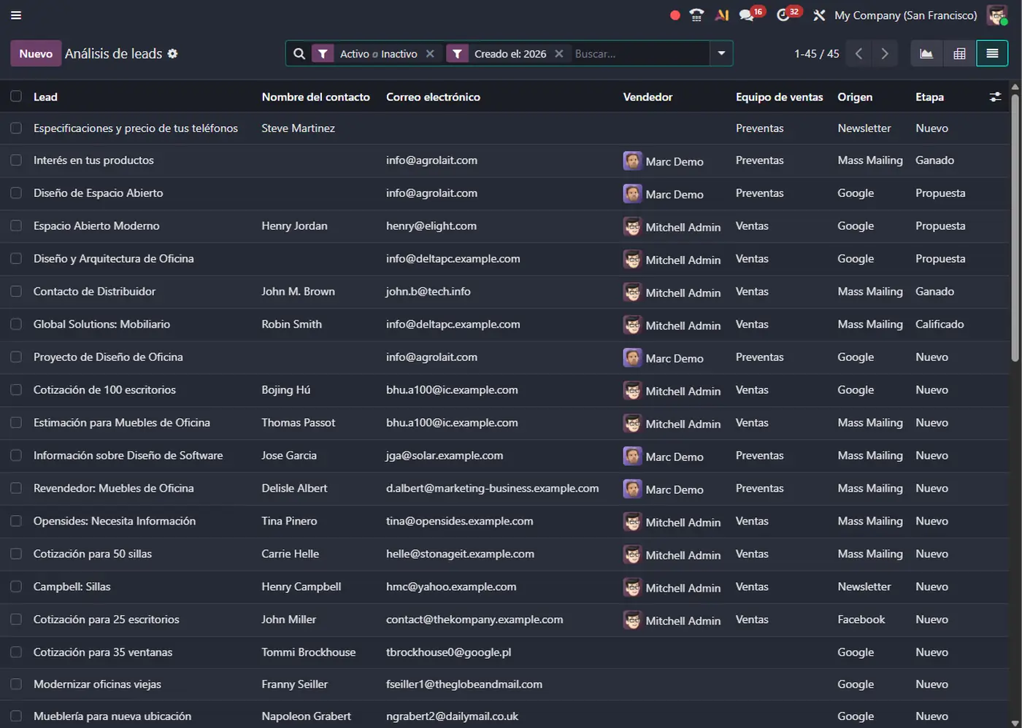Image resolution: width=1022 pixels, height=728 pixels.
Task: Expand the search filter options dropdown
Action: 721,54
